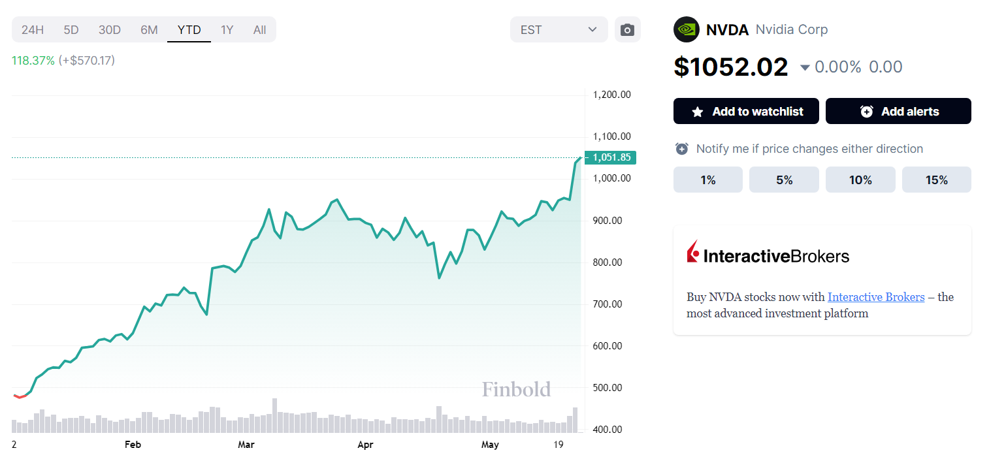Show the 6M chart range

click(x=149, y=29)
